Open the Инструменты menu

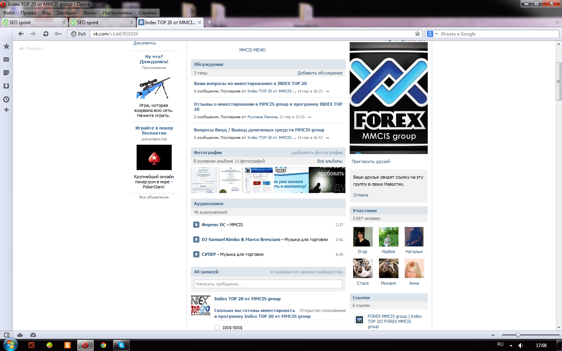point(117,13)
